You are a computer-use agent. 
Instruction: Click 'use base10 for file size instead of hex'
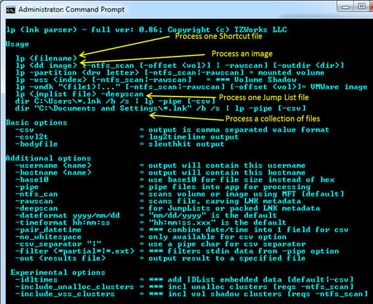tap(241, 180)
